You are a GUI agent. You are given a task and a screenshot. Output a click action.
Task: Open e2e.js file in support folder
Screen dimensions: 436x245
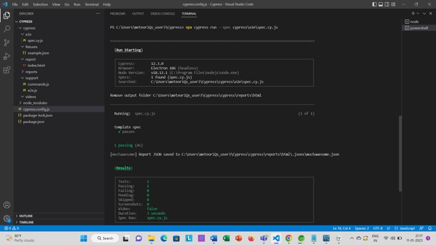pos(32,90)
